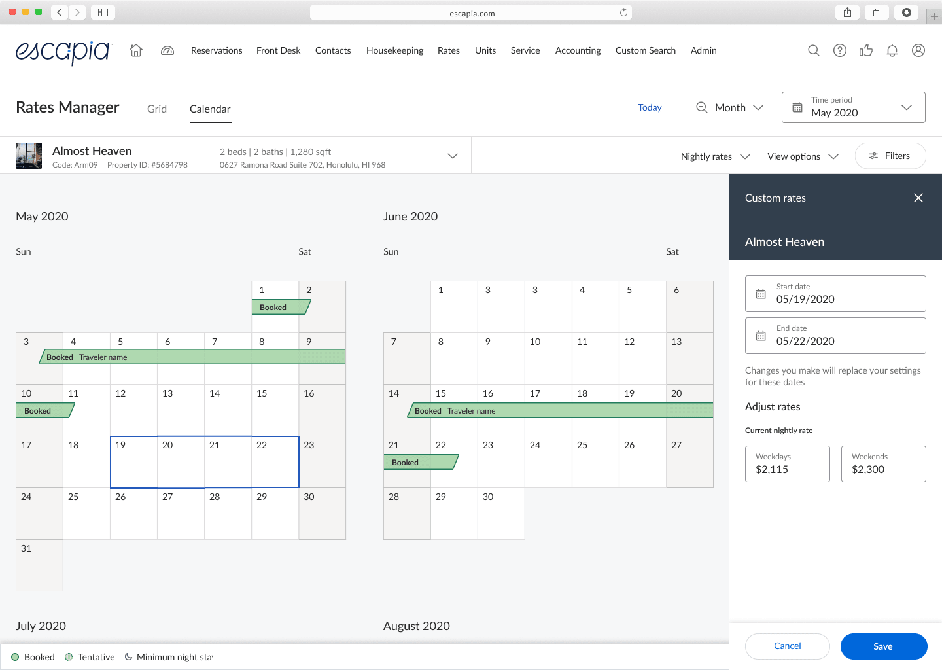This screenshot has width=942, height=670.
Task: Open the browser downloads icon
Action: click(x=907, y=12)
